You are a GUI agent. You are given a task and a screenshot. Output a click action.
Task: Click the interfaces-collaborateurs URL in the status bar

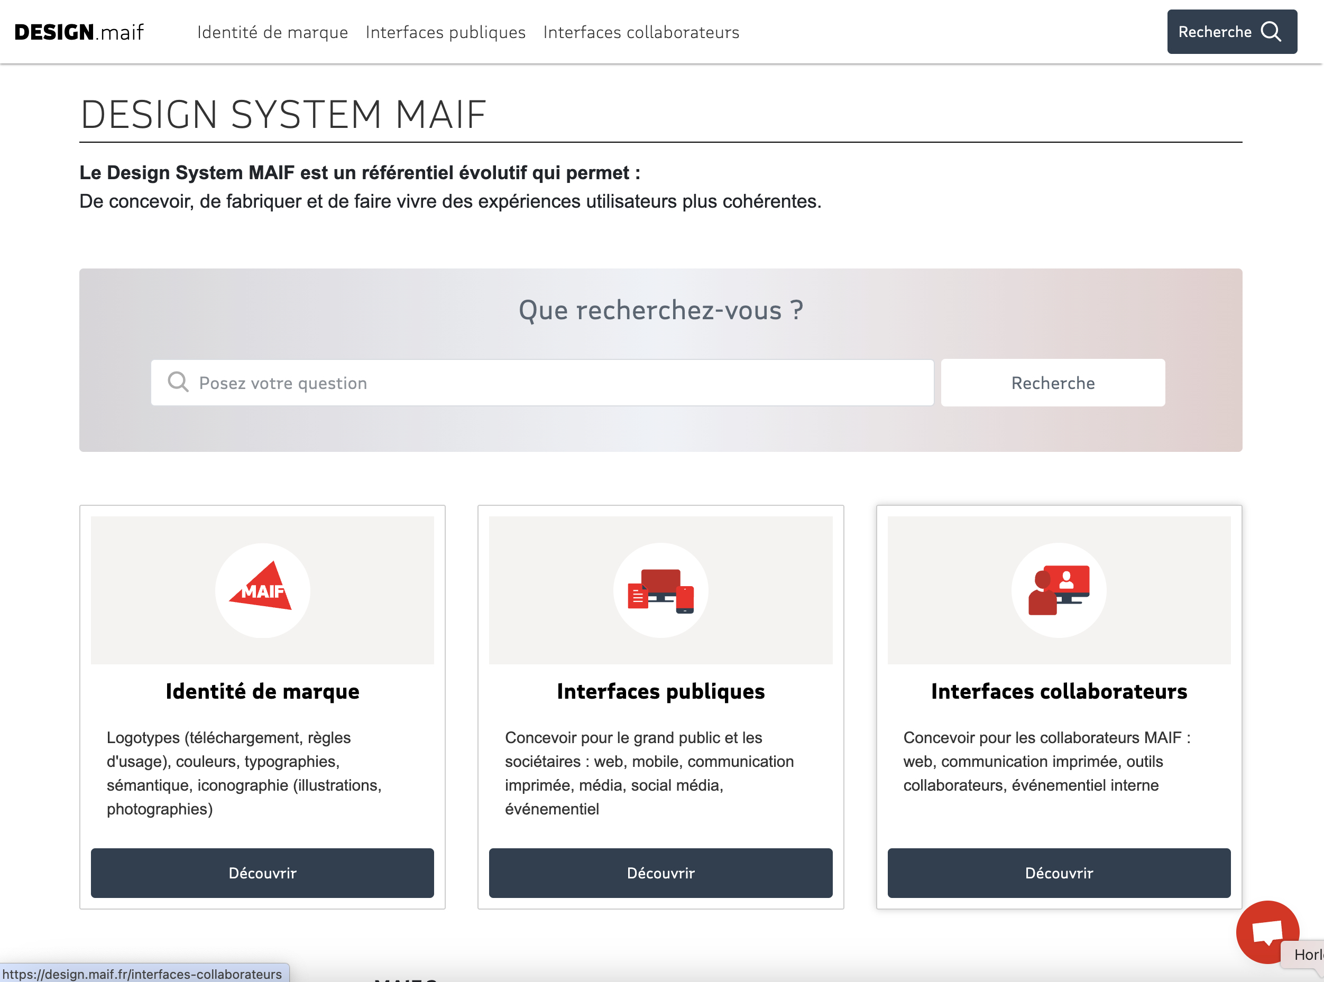coord(143,974)
